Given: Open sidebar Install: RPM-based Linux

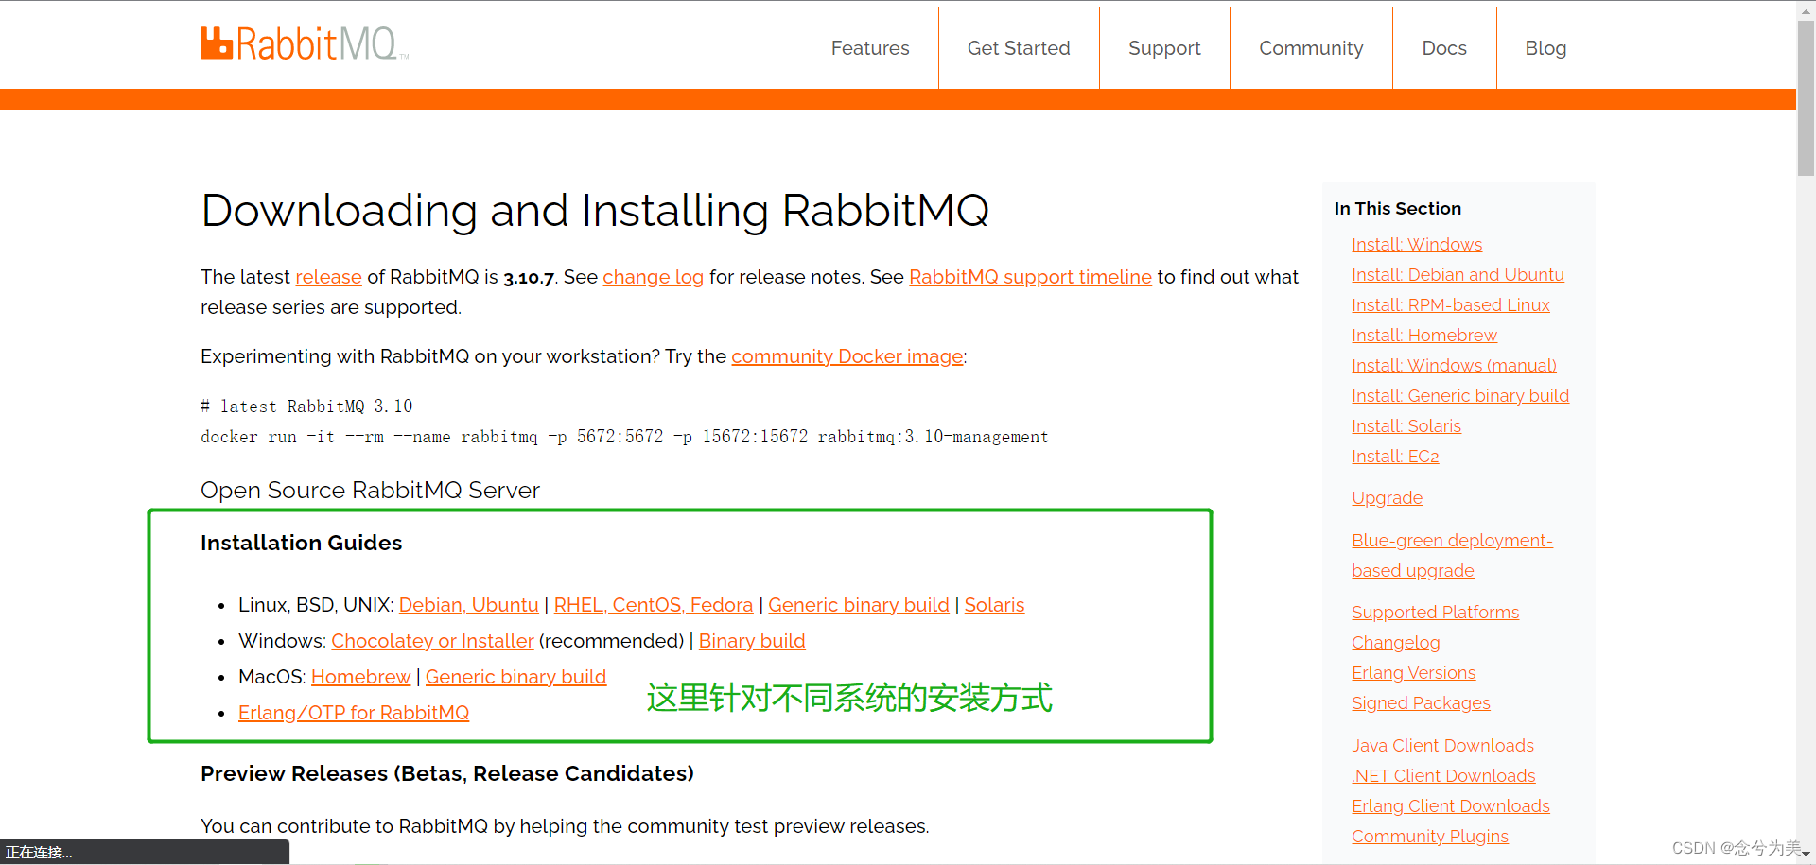Looking at the screenshot, I should point(1451,305).
